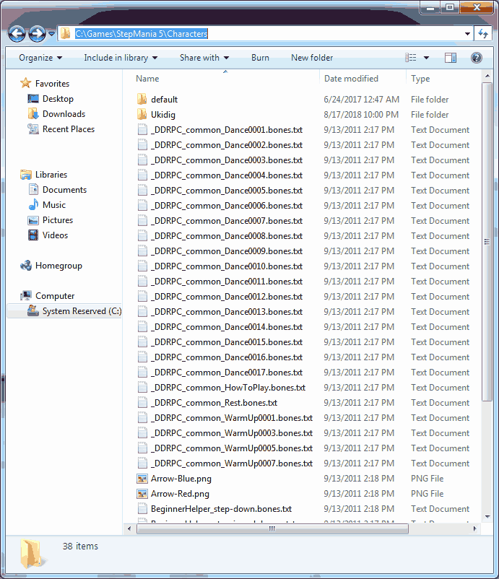Click the New folder button
Screen dimensions: 499x579
[x=312, y=58]
